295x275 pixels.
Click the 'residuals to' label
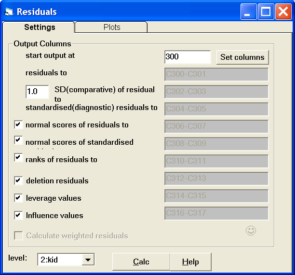(46, 73)
